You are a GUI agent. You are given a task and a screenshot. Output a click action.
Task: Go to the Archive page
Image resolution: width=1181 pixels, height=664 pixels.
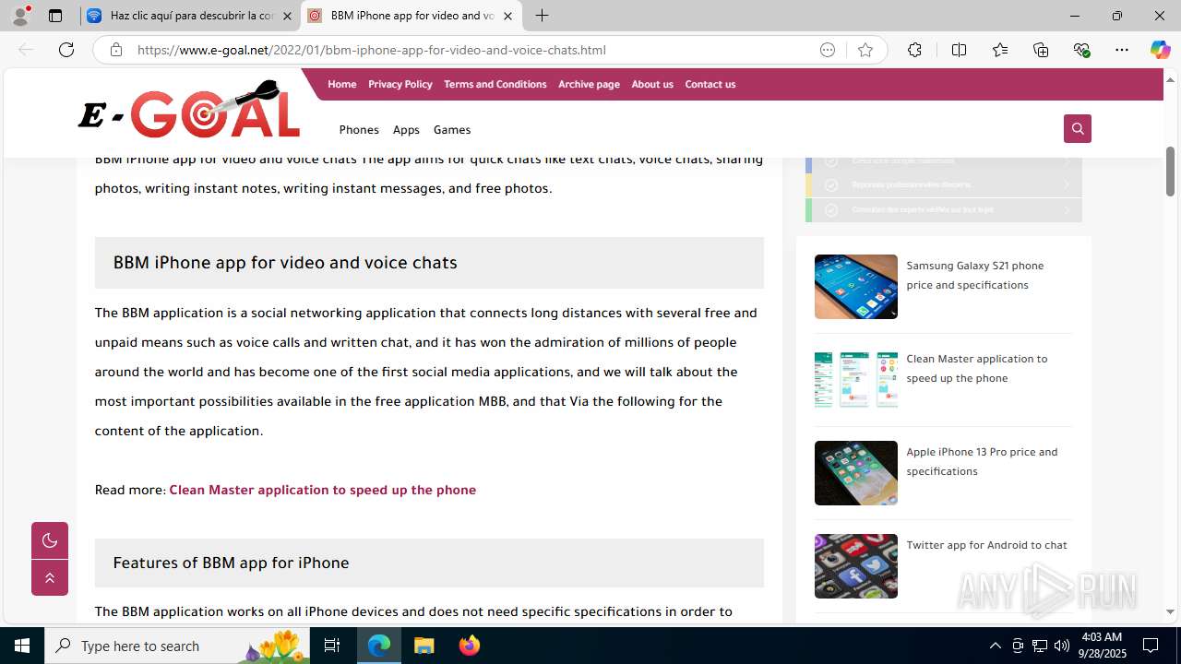click(589, 84)
